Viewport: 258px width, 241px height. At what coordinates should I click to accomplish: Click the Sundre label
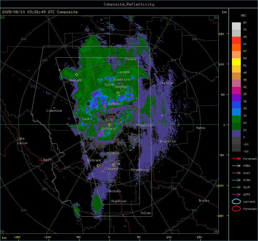click(87, 119)
